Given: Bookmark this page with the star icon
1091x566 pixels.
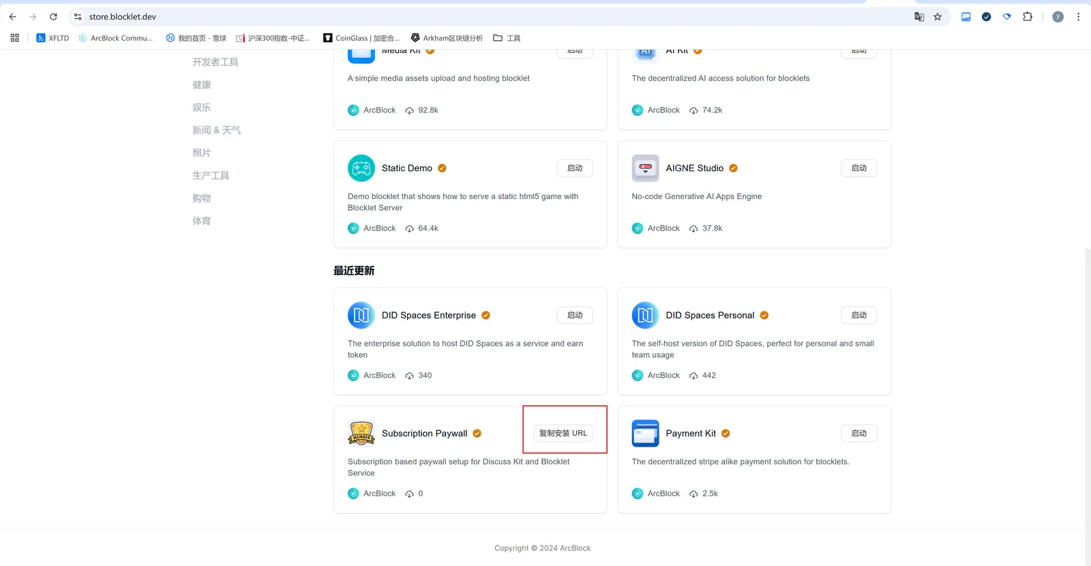Looking at the screenshot, I should tap(938, 16).
